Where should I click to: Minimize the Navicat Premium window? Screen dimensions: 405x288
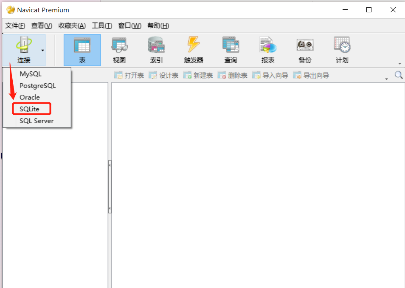click(x=345, y=10)
